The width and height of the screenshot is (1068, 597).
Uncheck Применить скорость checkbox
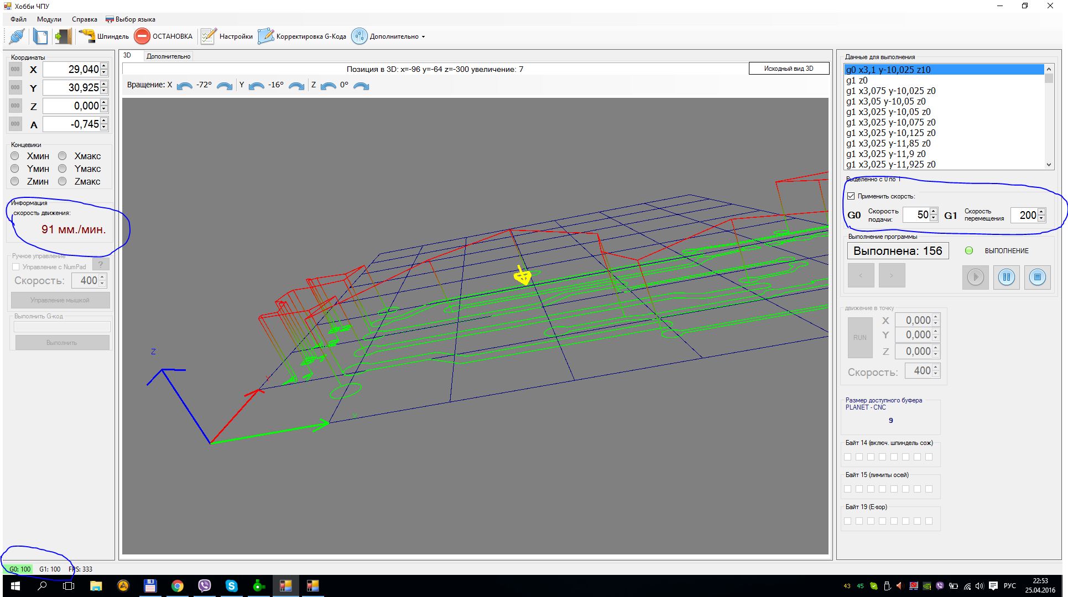click(851, 196)
